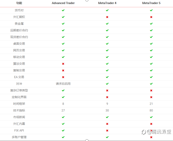The width and height of the screenshot is (173, 141).
Task: Click Advanced Trader checkmark for 外汇期权
Action: point(63,17)
